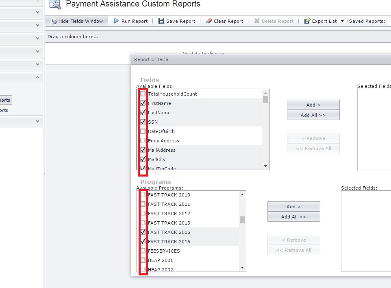The width and height of the screenshot is (391, 288).
Task: Check the FAST TRACK 2013 program
Action: 143,223
